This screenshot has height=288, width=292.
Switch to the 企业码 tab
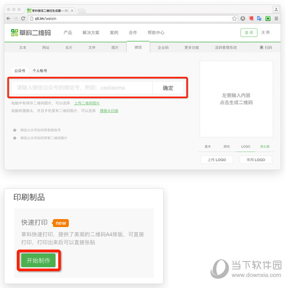(163, 48)
